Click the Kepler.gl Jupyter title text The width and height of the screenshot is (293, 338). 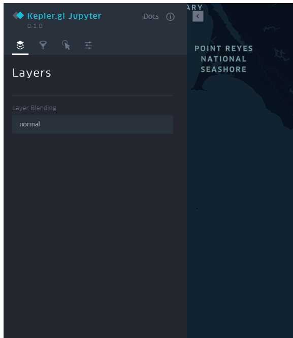(64, 16)
